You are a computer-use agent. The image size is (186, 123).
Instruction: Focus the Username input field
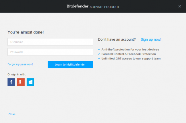pyautogui.click(x=50, y=42)
